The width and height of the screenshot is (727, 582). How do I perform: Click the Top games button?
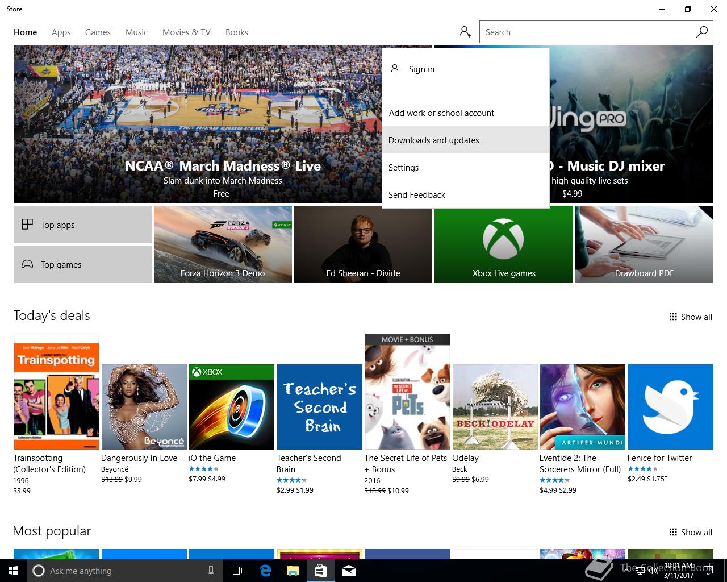(x=82, y=264)
